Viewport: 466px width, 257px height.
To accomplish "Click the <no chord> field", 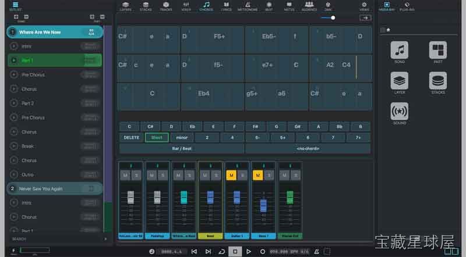I will point(308,148).
